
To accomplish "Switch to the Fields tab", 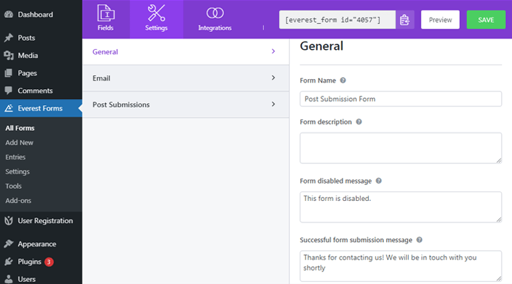I will pyautogui.click(x=105, y=19).
